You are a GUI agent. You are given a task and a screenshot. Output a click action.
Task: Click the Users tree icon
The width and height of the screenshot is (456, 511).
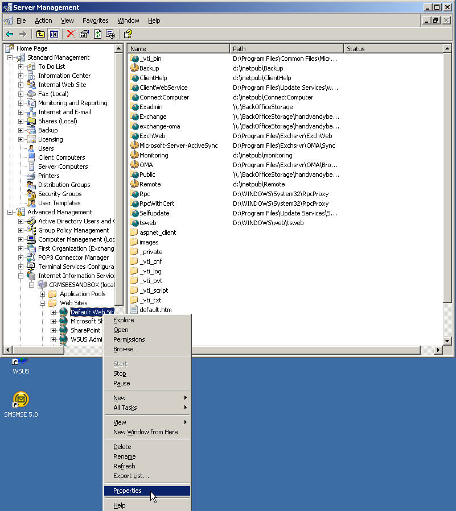31,148
